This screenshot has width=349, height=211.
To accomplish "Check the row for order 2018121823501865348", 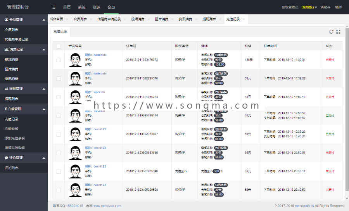I will [x=59, y=171].
